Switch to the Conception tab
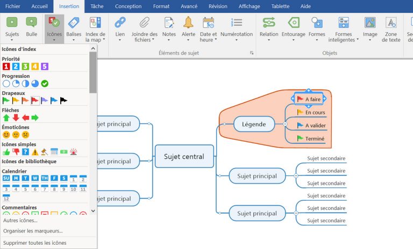 click(129, 6)
